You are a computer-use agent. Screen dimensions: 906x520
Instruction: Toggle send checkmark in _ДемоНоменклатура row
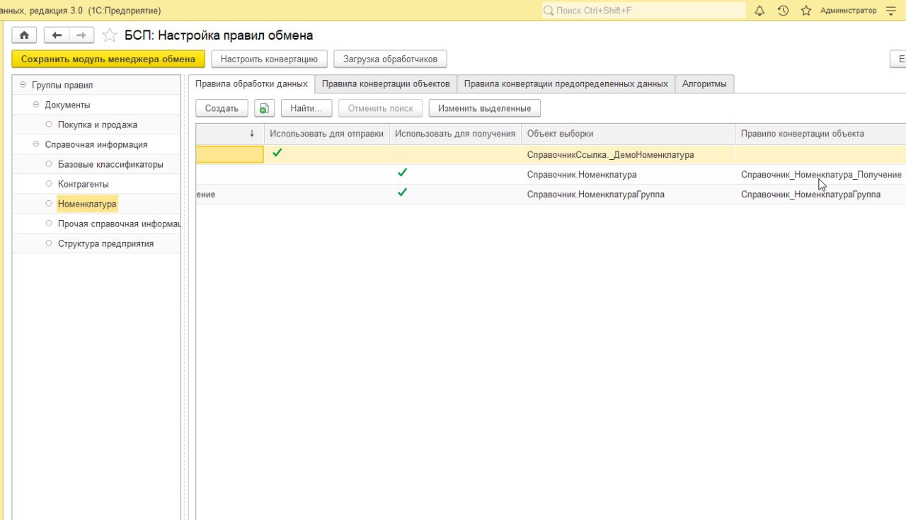277,152
